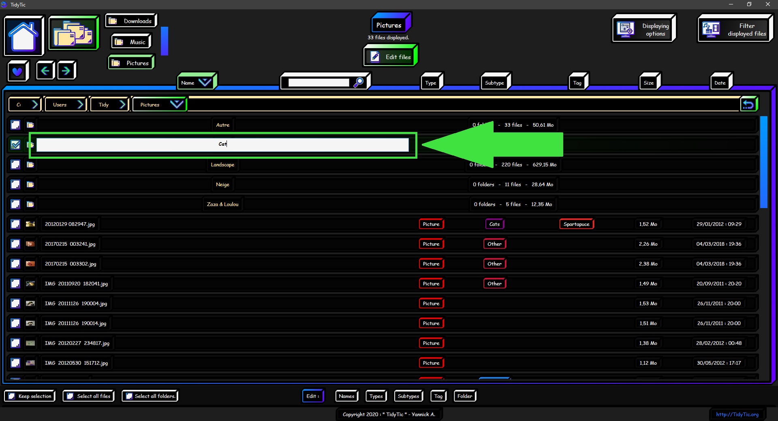This screenshot has height=421, width=778.
Task: Click the Edit files button
Action: (x=390, y=56)
